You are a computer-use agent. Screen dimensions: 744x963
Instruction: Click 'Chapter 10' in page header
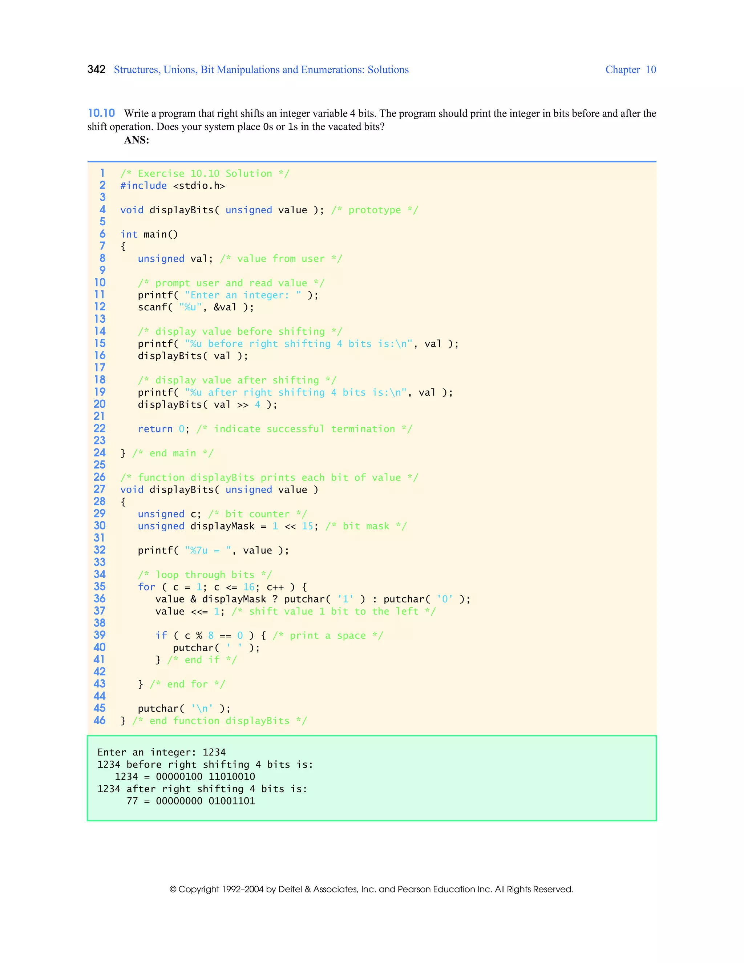[630, 70]
